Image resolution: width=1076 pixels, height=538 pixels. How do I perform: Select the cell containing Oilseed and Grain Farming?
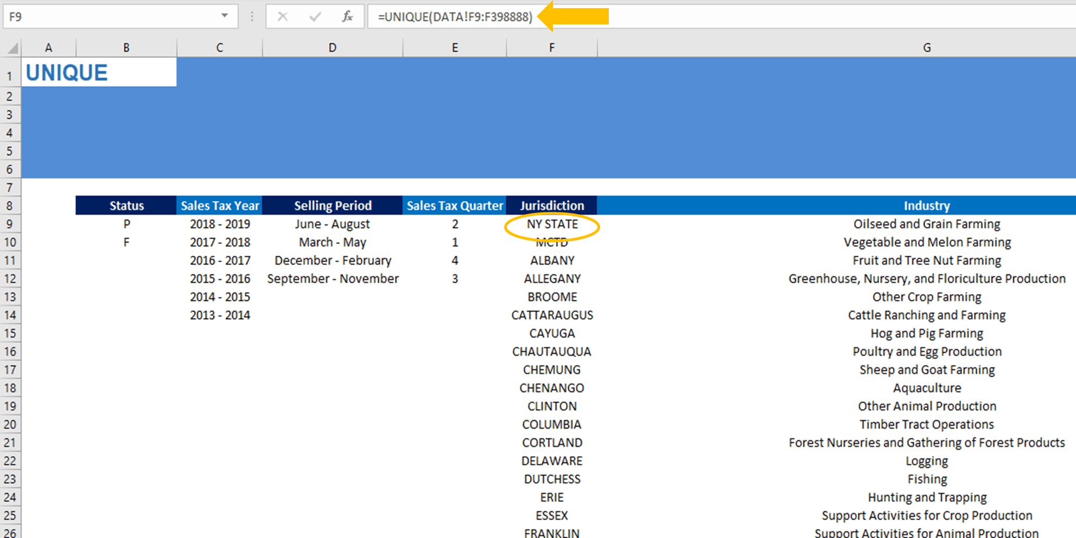pos(926,224)
